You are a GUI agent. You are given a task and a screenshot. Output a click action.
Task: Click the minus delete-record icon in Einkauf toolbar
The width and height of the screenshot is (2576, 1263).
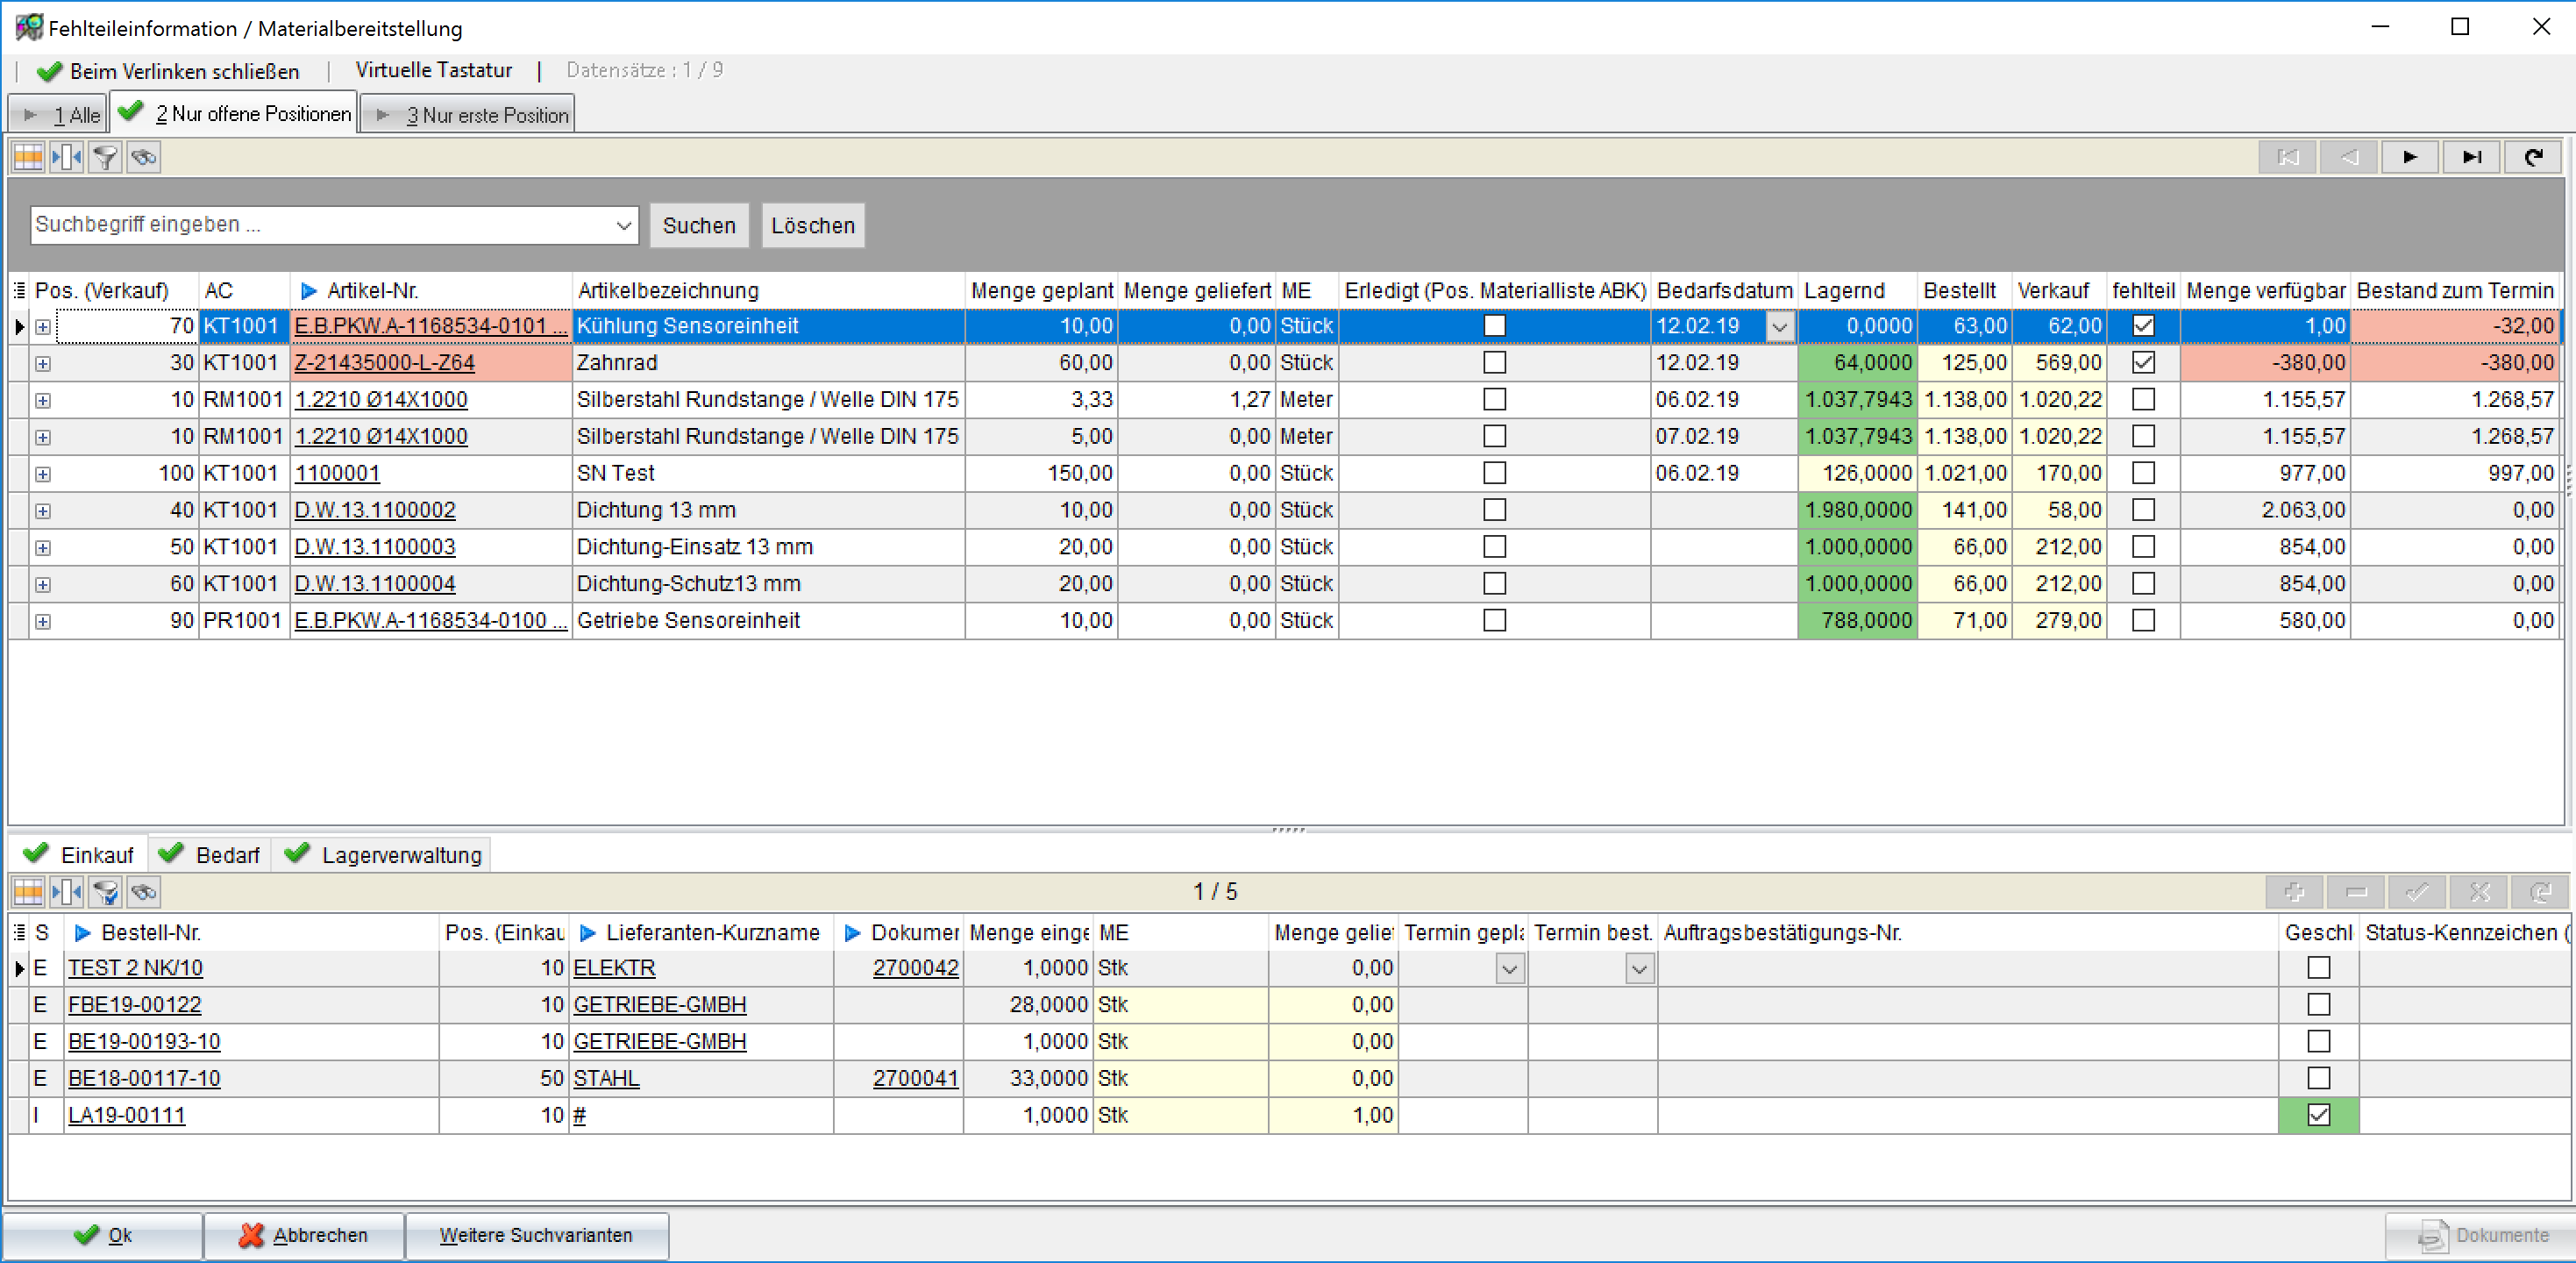(x=2356, y=891)
